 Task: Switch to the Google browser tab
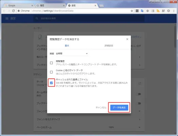pyautogui.click(x=18, y=5)
